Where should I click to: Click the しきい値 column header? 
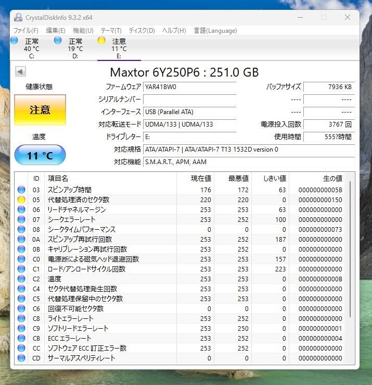275,179
